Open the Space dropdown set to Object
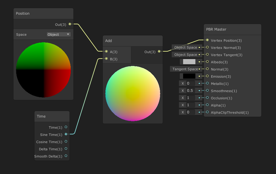The height and width of the screenshot is (174, 276). (x=58, y=34)
